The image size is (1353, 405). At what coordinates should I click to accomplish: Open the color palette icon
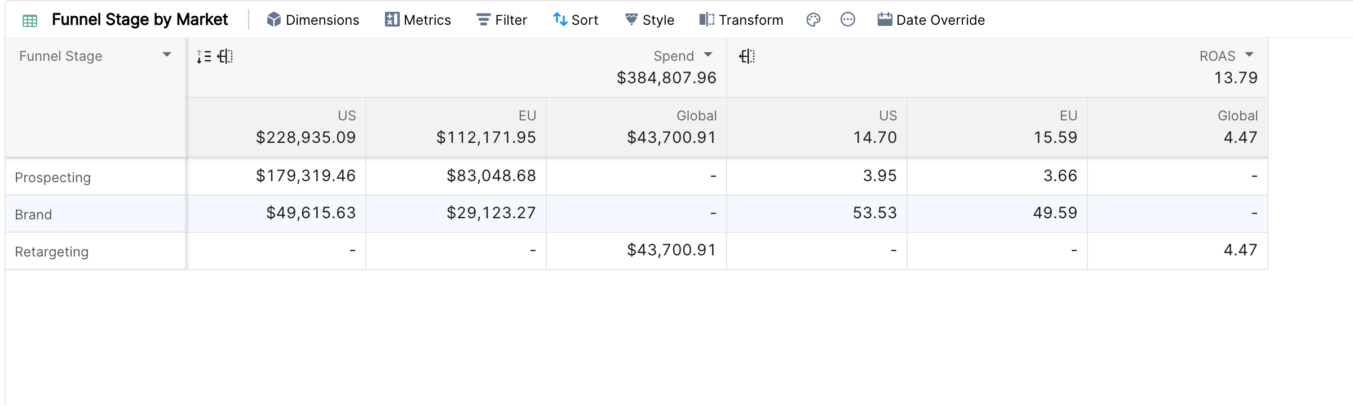coord(813,20)
